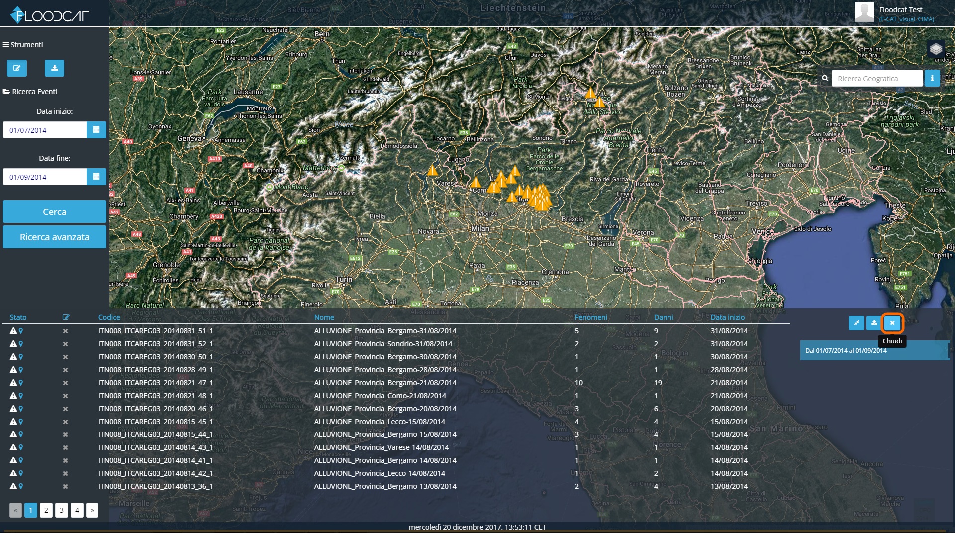955x533 pixels.
Task: Delete row ITN008_ITCAREG03_20140831_51_1 with x icon
Action: point(65,331)
